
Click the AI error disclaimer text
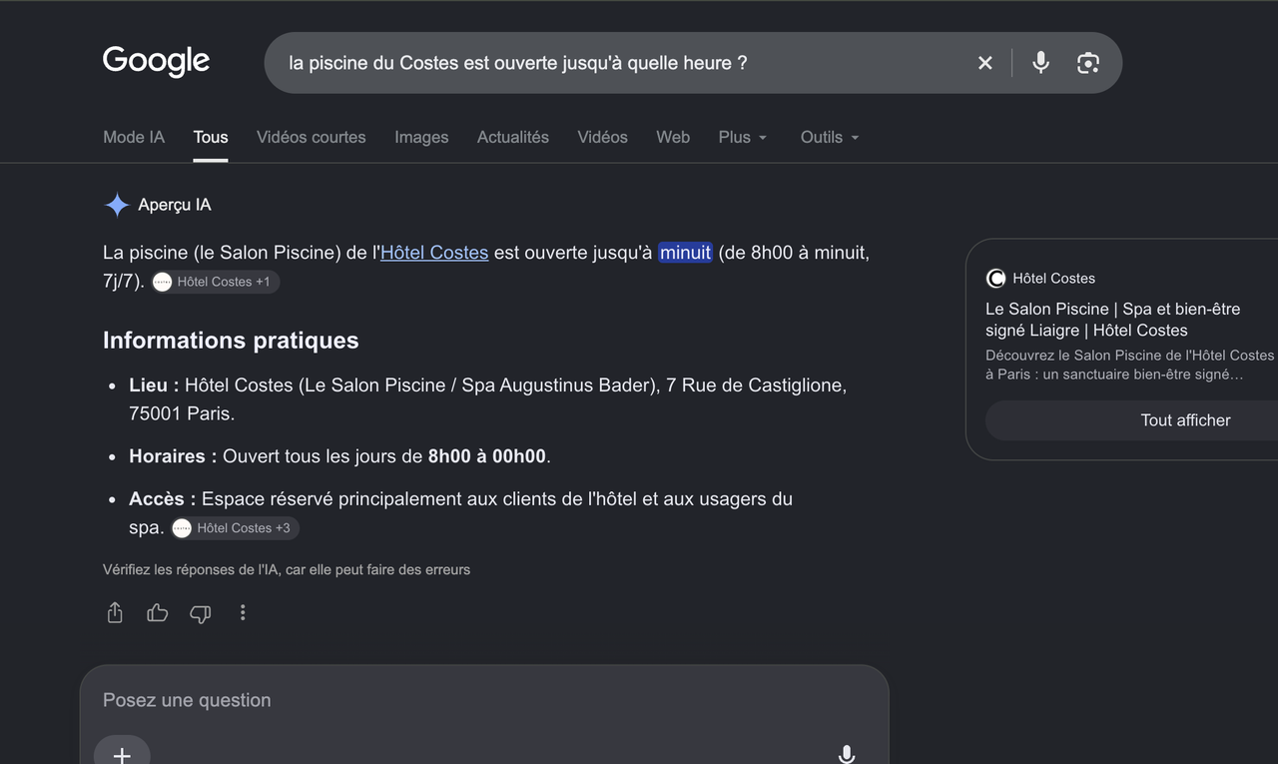(287, 569)
